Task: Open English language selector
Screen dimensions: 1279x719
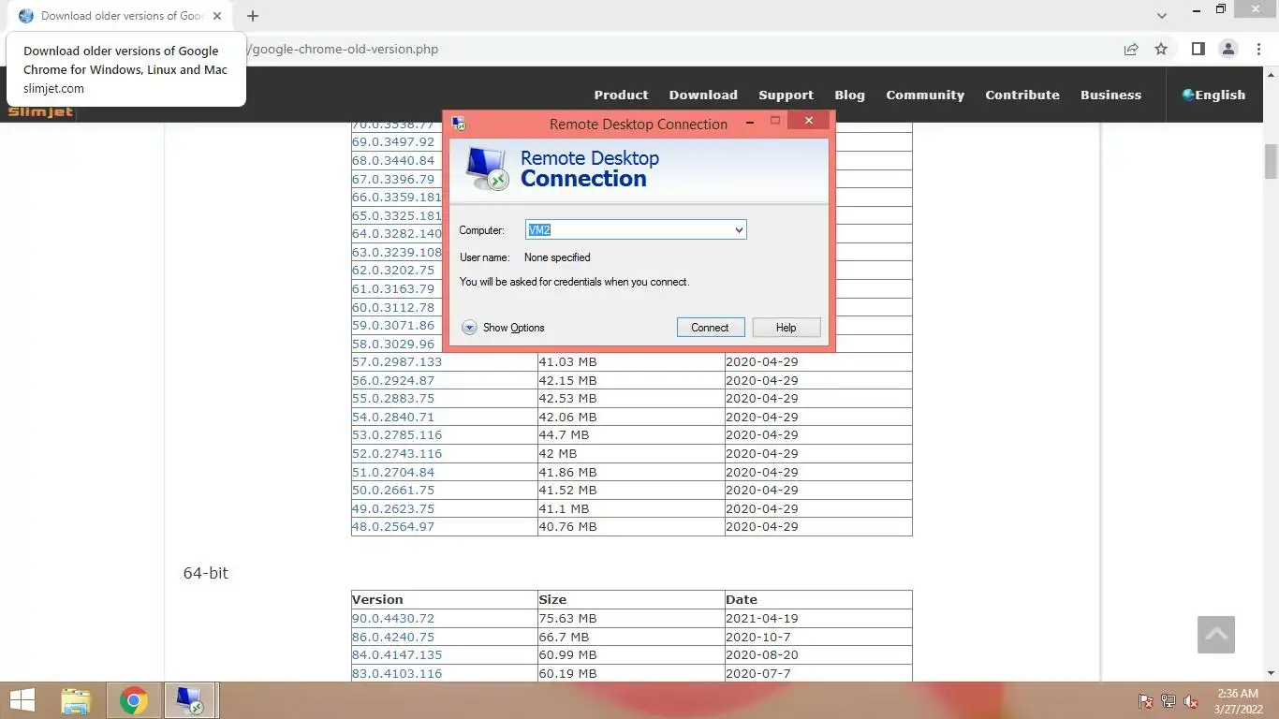Action: (x=1213, y=95)
